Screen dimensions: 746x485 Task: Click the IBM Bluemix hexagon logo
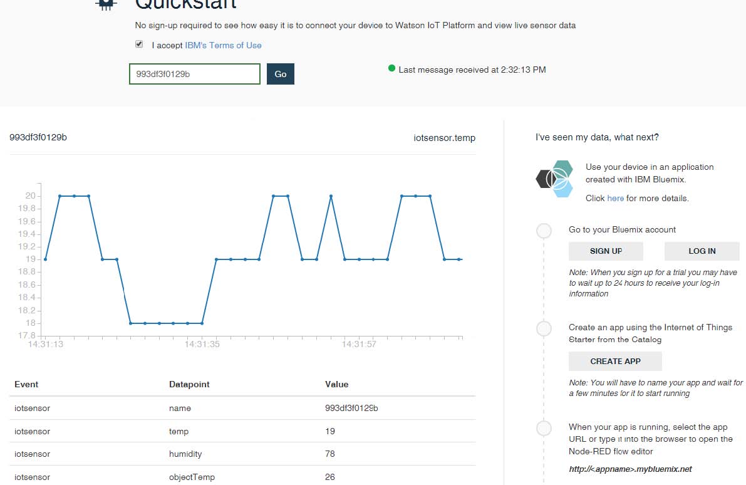555,179
